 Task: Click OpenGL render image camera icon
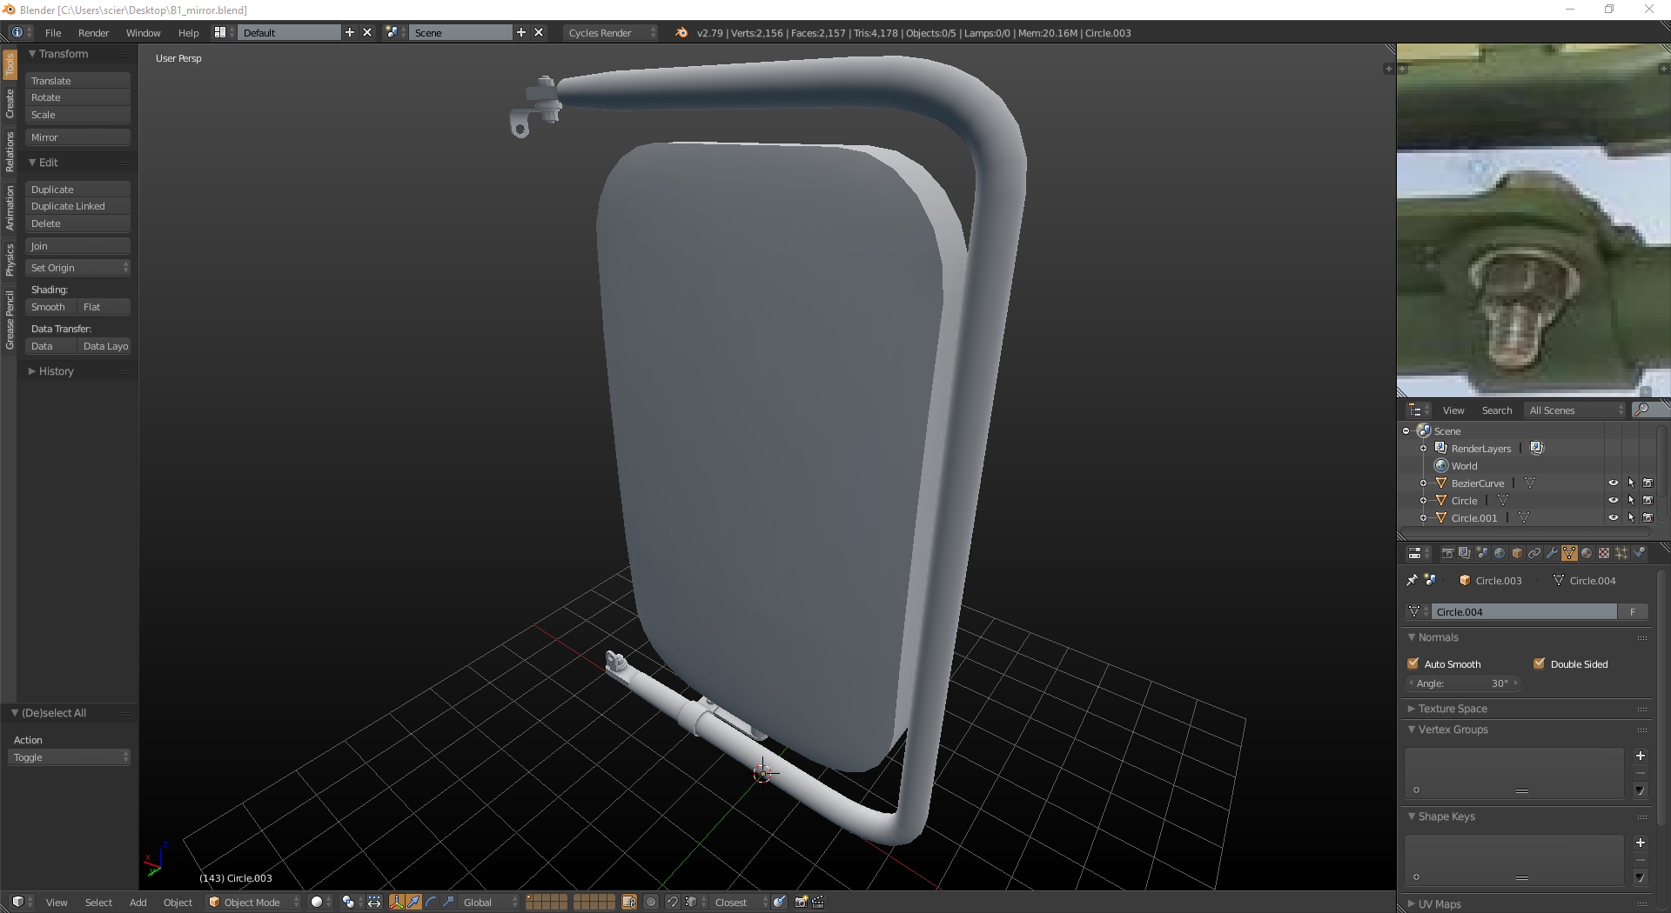click(x=801, y=902)
